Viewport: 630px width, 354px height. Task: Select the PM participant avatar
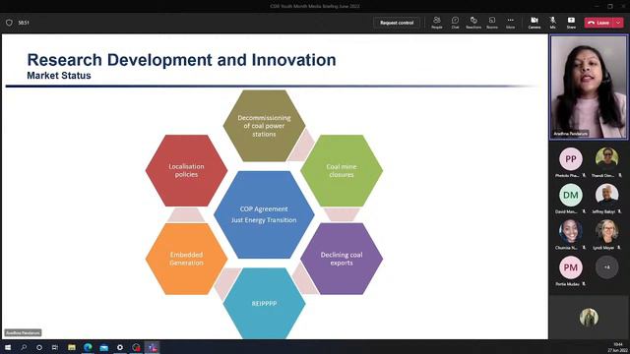coord(571,267)
